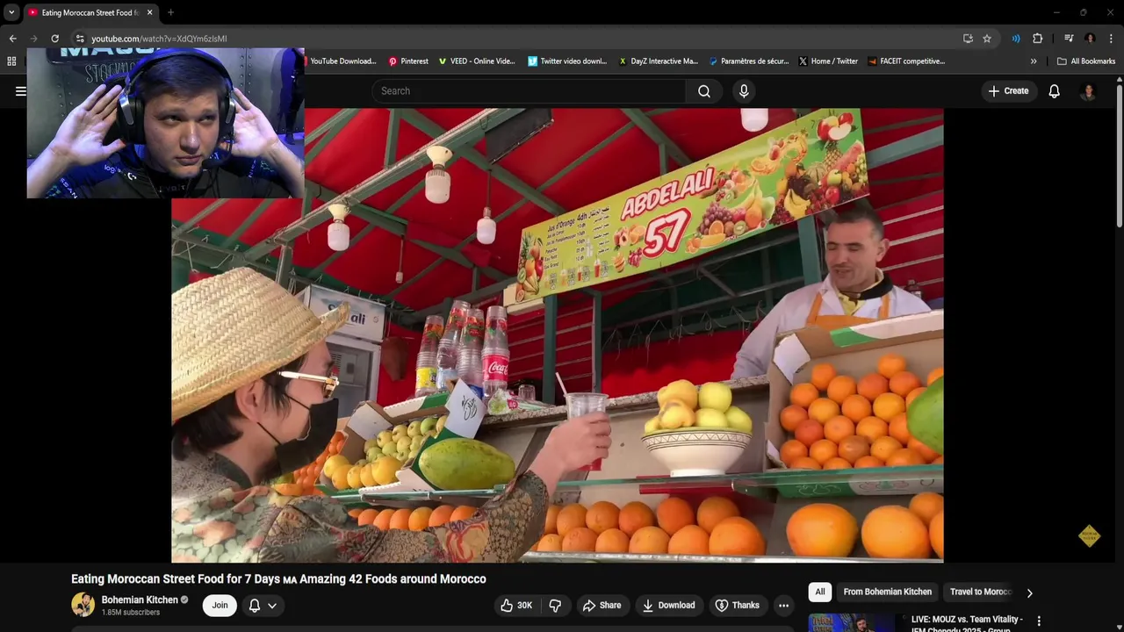Open the Pinterest bookmark
The image size is (1124, 632).
click(408, 61)
